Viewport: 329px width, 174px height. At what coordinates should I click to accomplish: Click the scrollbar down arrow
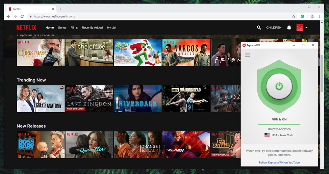pyautogui.click(x=322, y=167)
